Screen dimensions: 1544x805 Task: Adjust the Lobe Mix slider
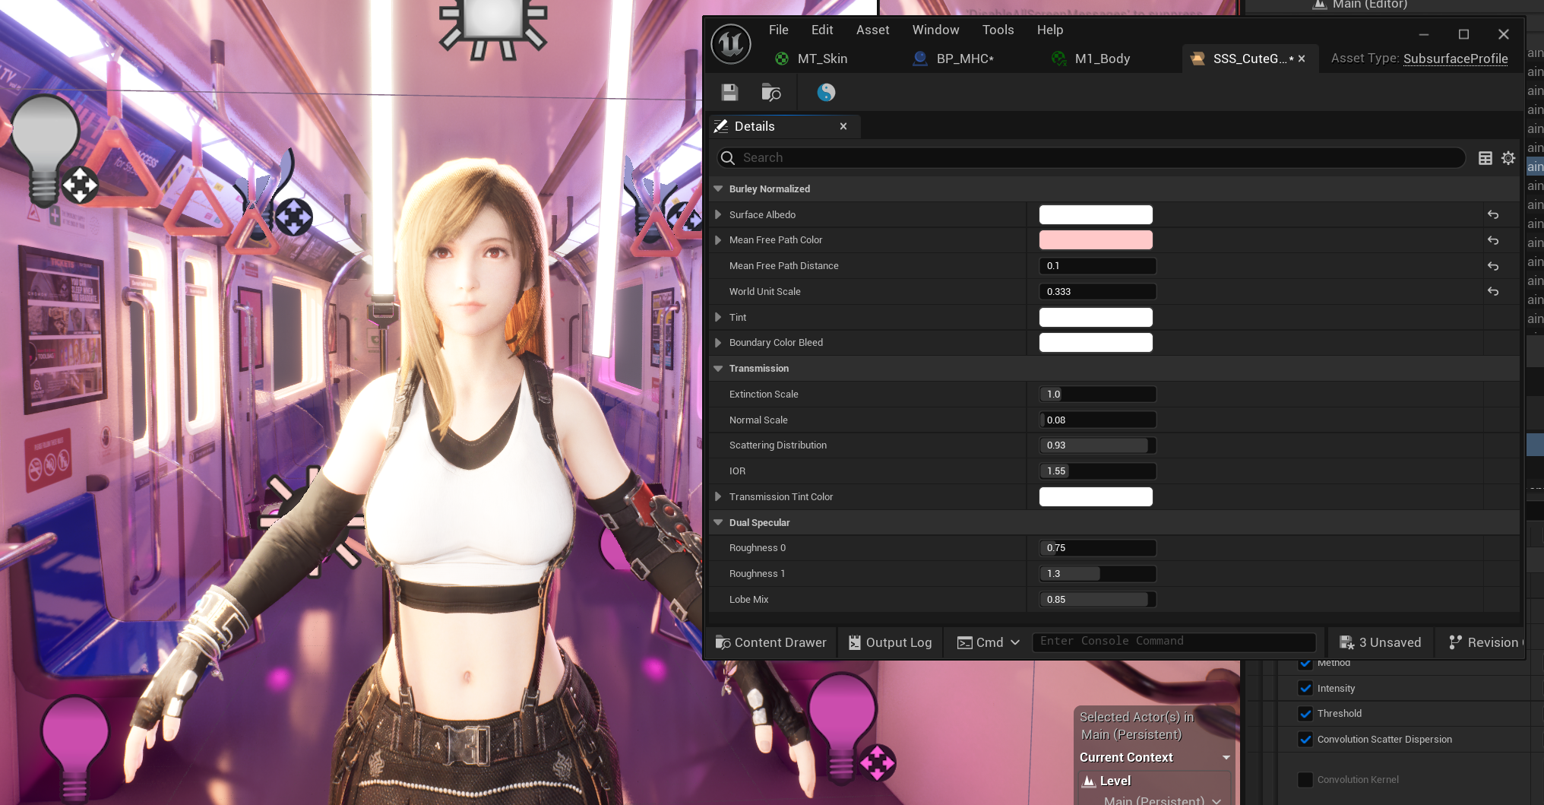point(1097,600)
